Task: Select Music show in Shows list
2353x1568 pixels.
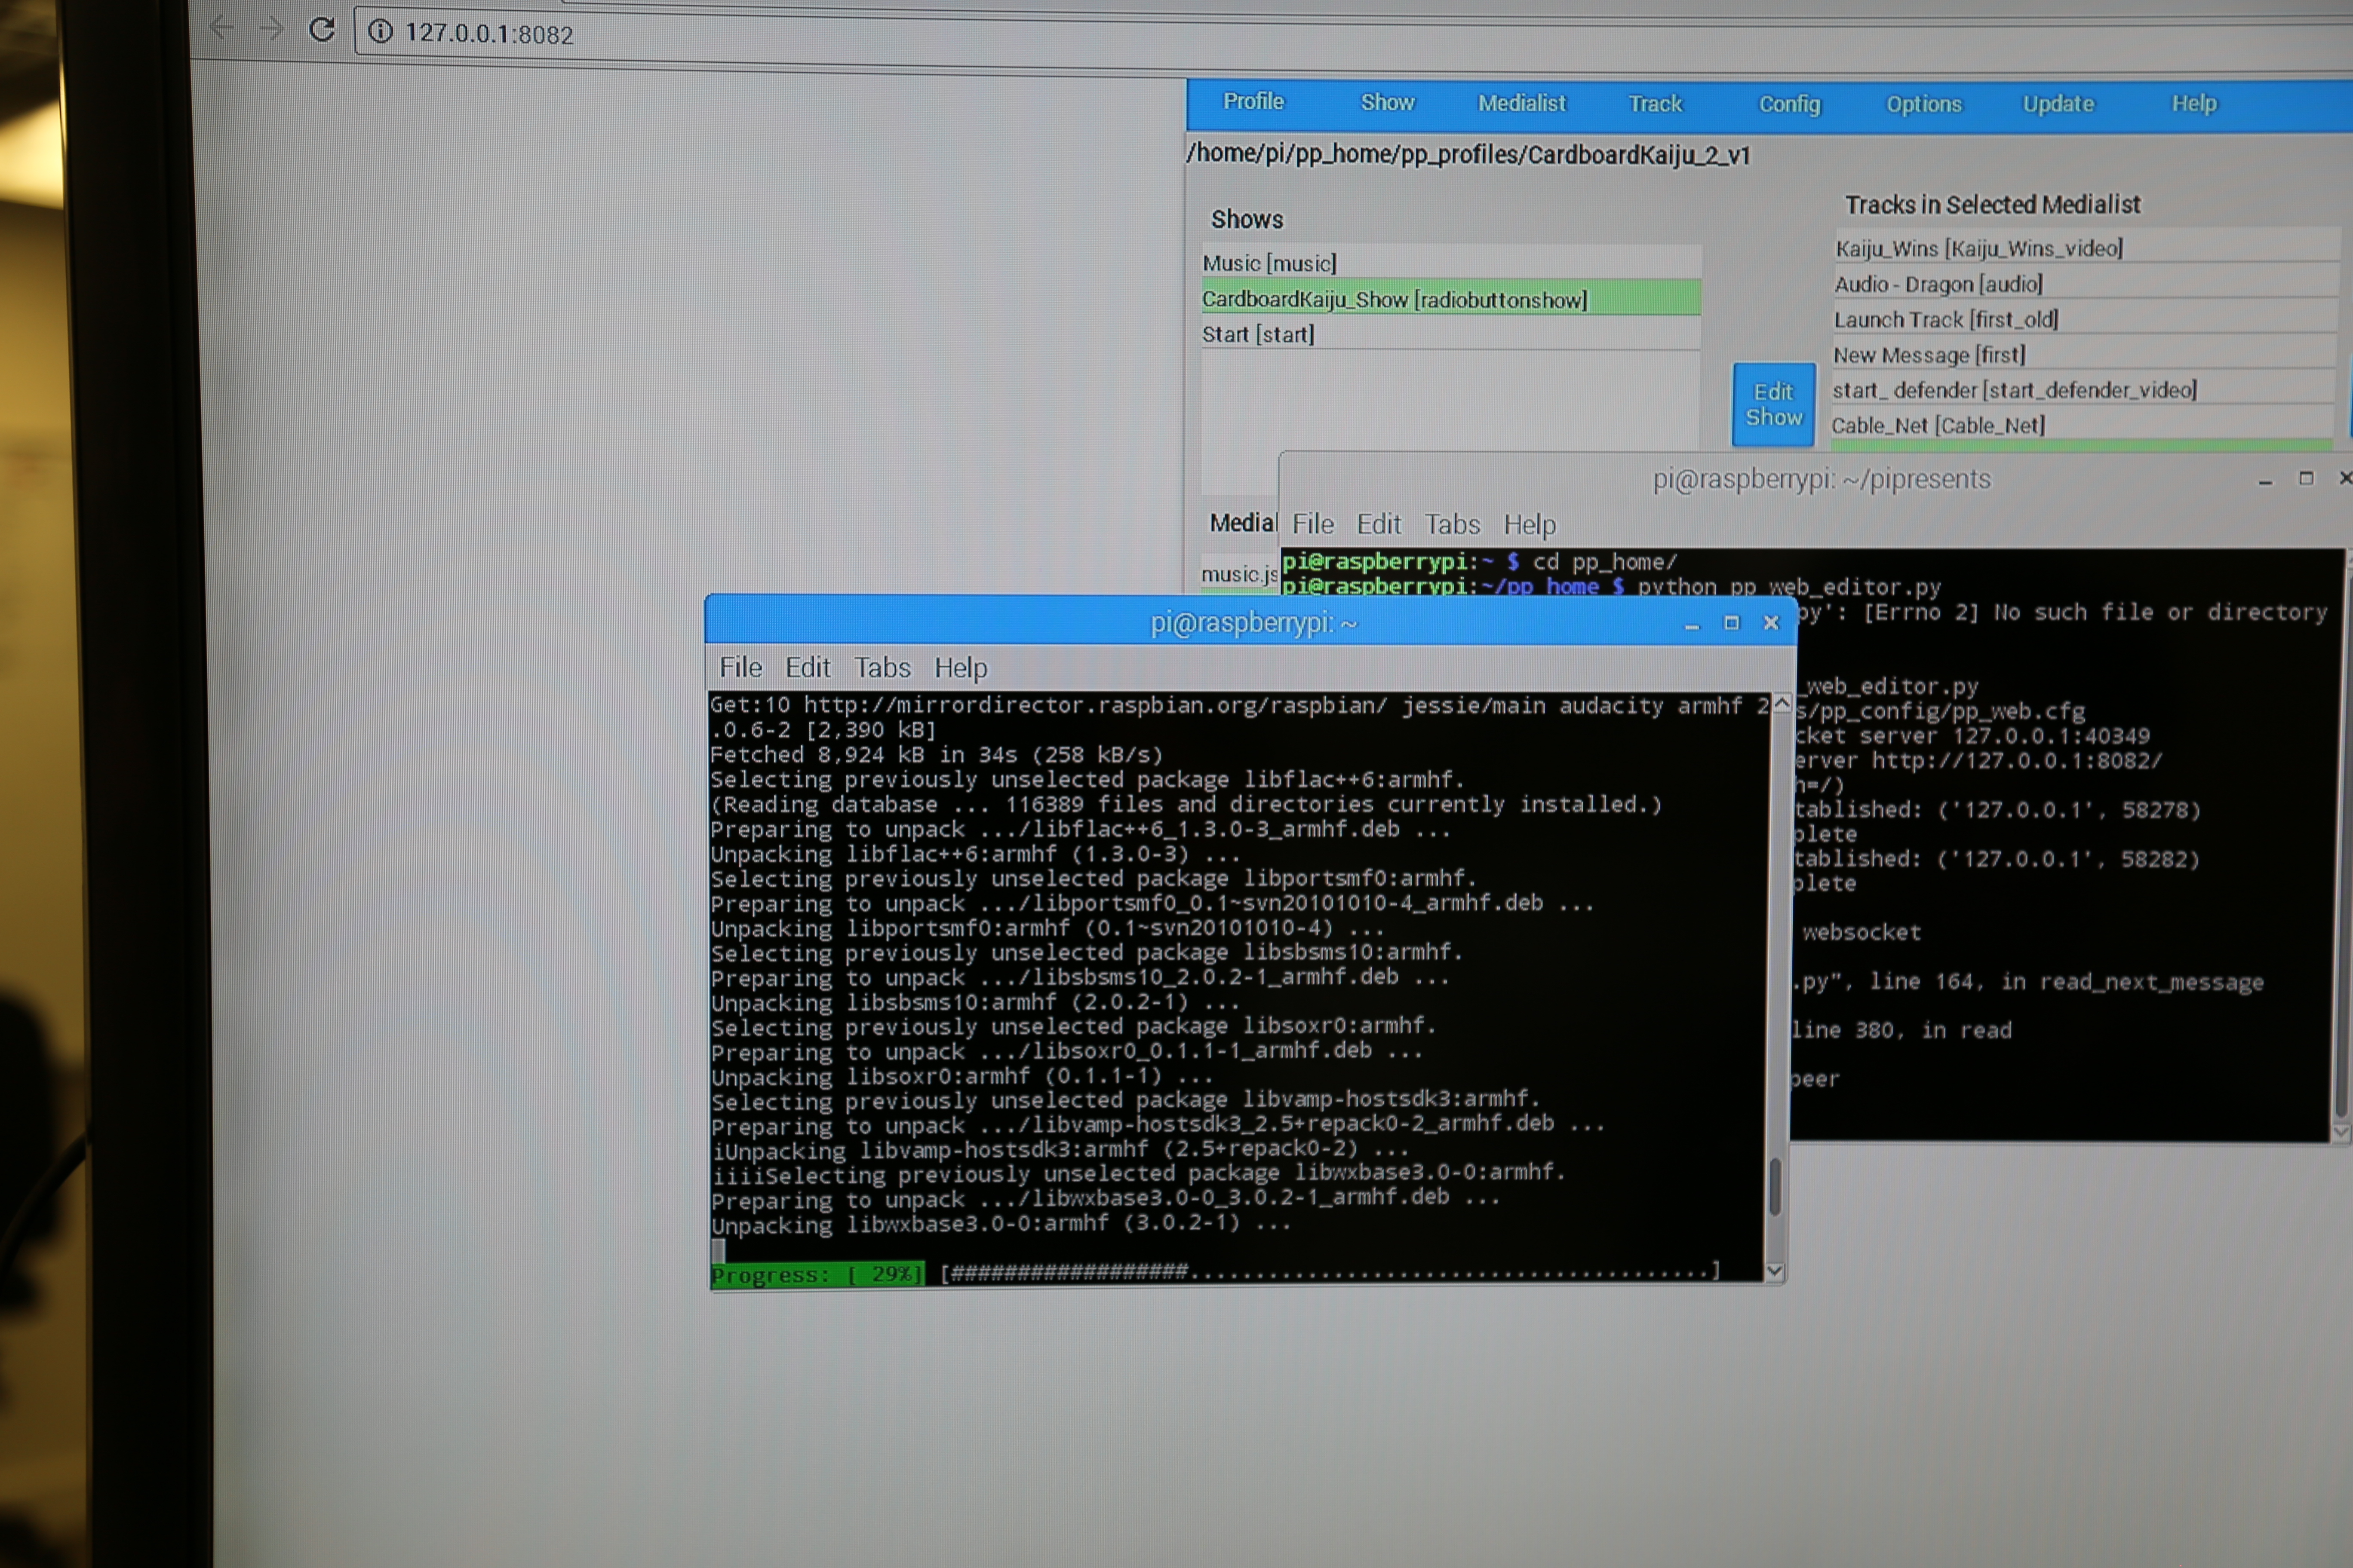Action: point(1269,263)
